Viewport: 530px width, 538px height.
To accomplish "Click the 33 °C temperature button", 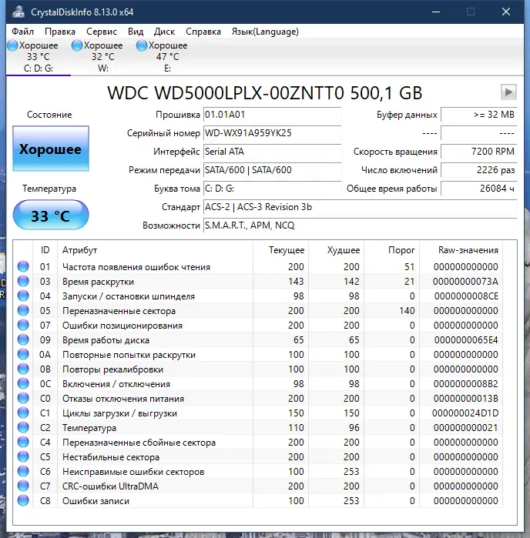I will click(51, 216).
